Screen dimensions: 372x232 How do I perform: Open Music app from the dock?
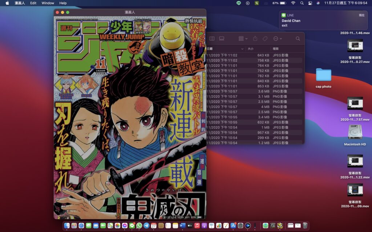click(x=197, y=225)
